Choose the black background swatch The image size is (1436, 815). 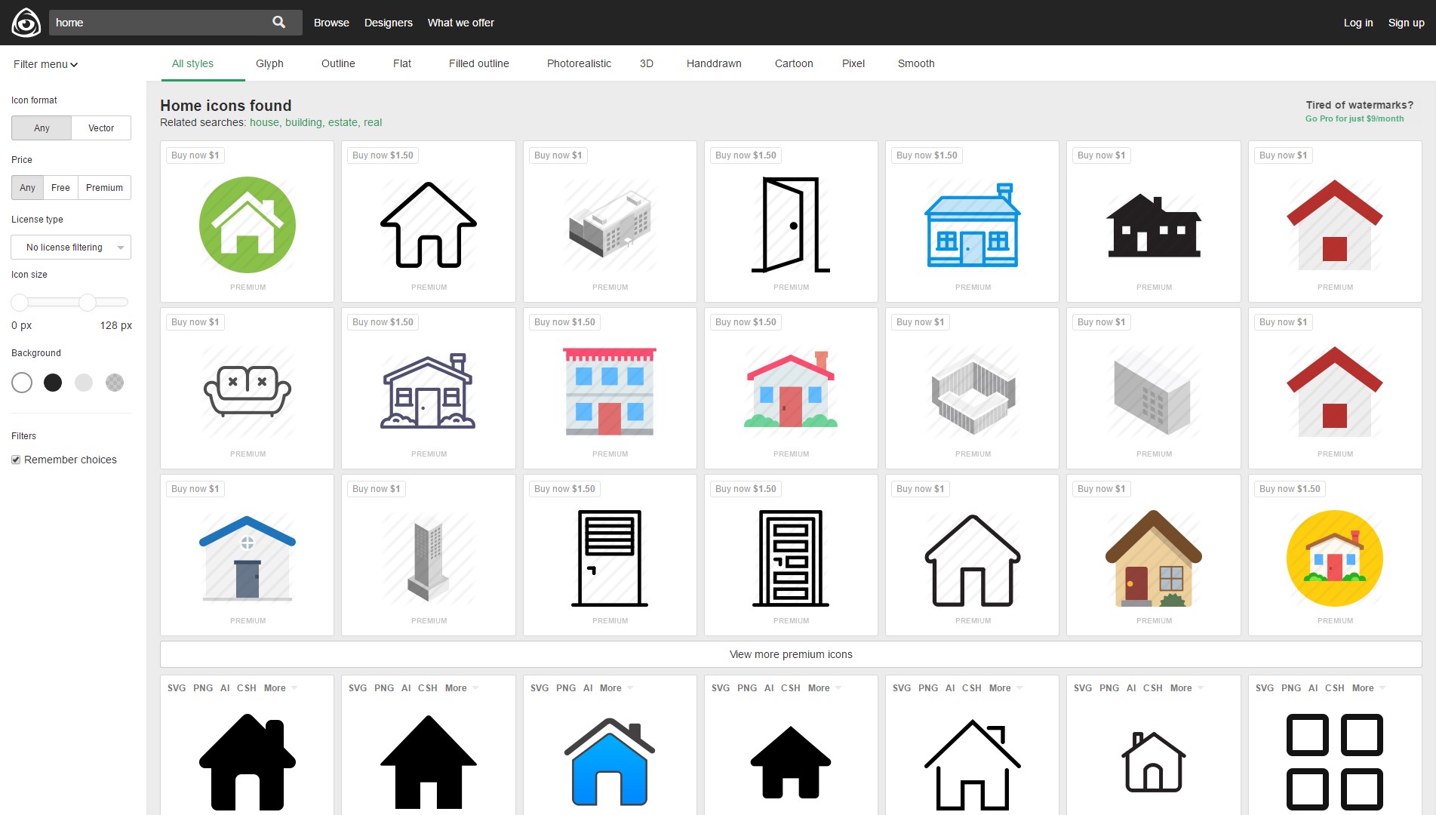pyautogui.click(x=53, y=383)
